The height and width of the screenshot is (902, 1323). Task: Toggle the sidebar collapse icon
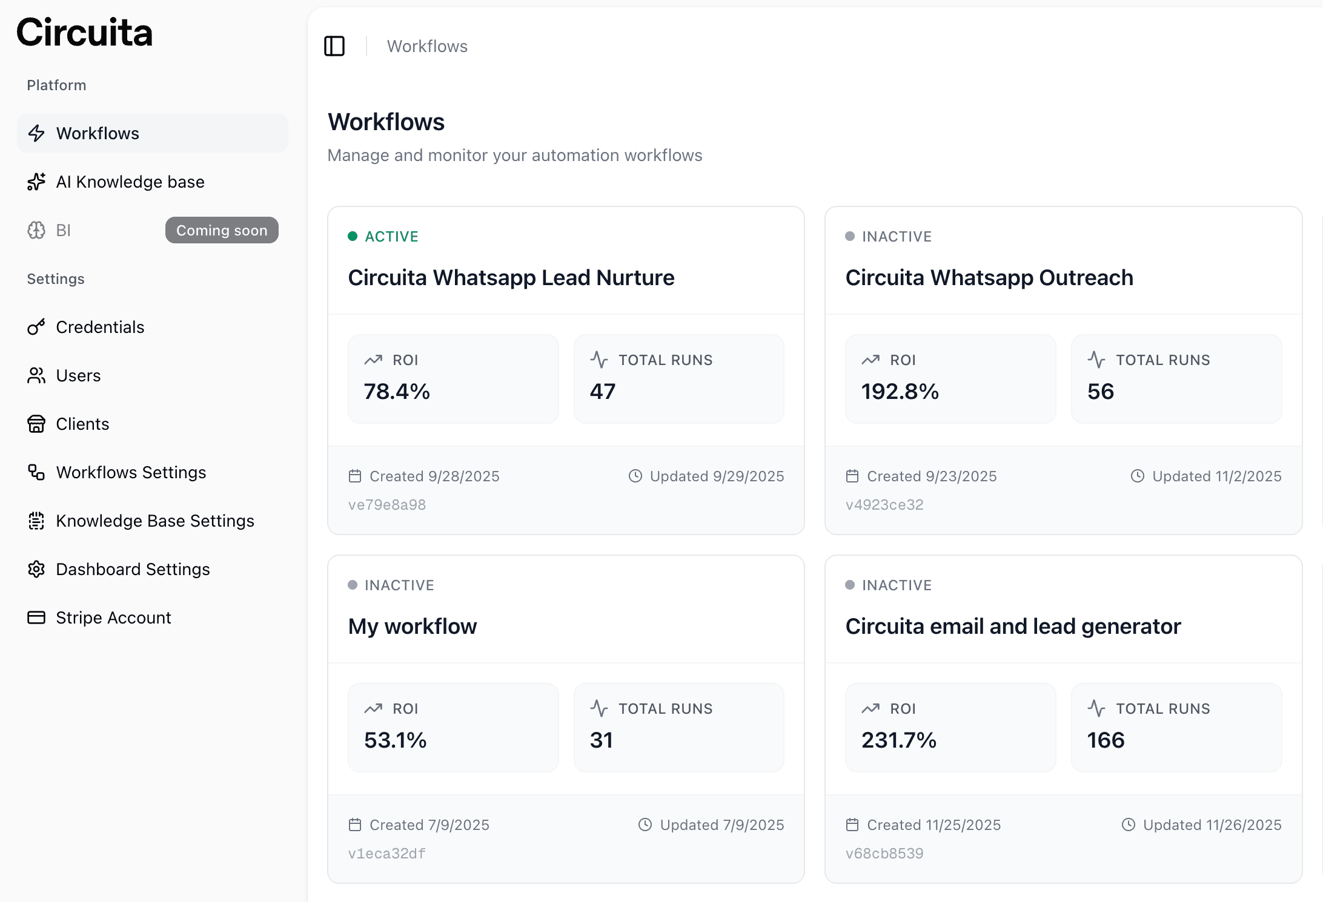tap(334, 45)
